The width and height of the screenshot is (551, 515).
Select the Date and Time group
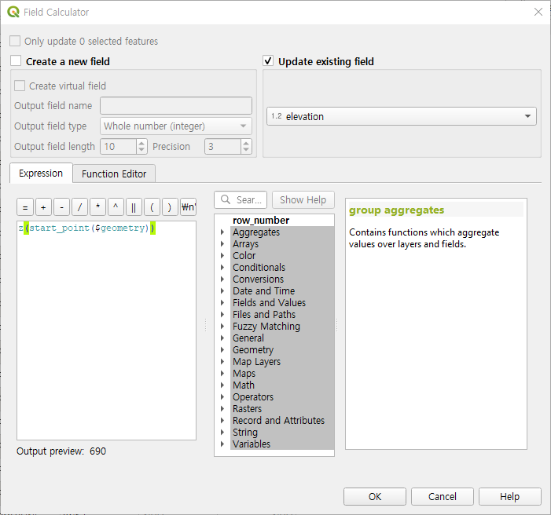point(263,291)
